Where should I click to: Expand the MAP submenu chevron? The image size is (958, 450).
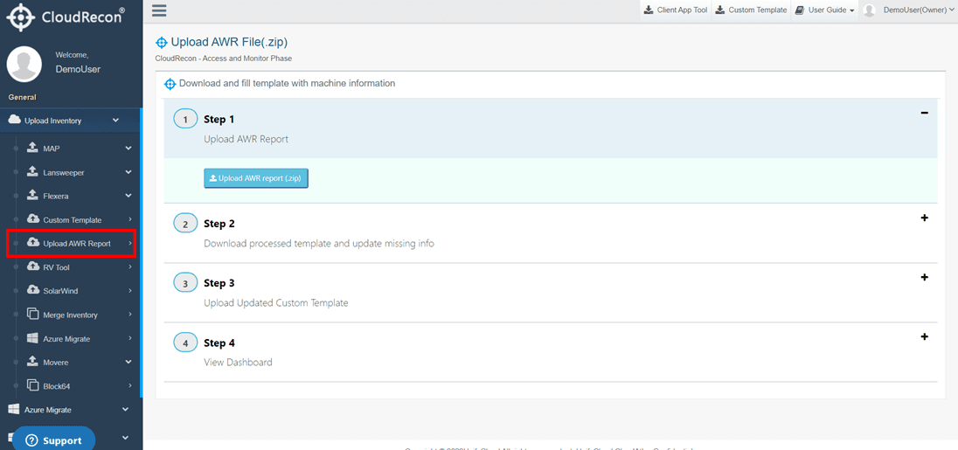tap(128, 149)
